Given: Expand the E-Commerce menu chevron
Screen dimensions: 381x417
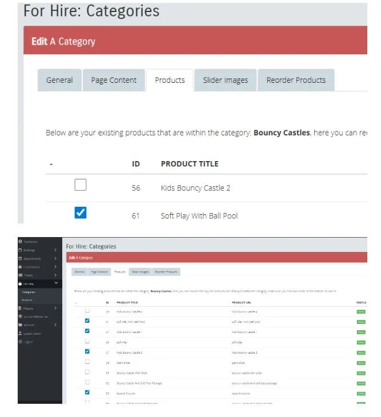Looking at the screenshot, I should pos(55,266).
